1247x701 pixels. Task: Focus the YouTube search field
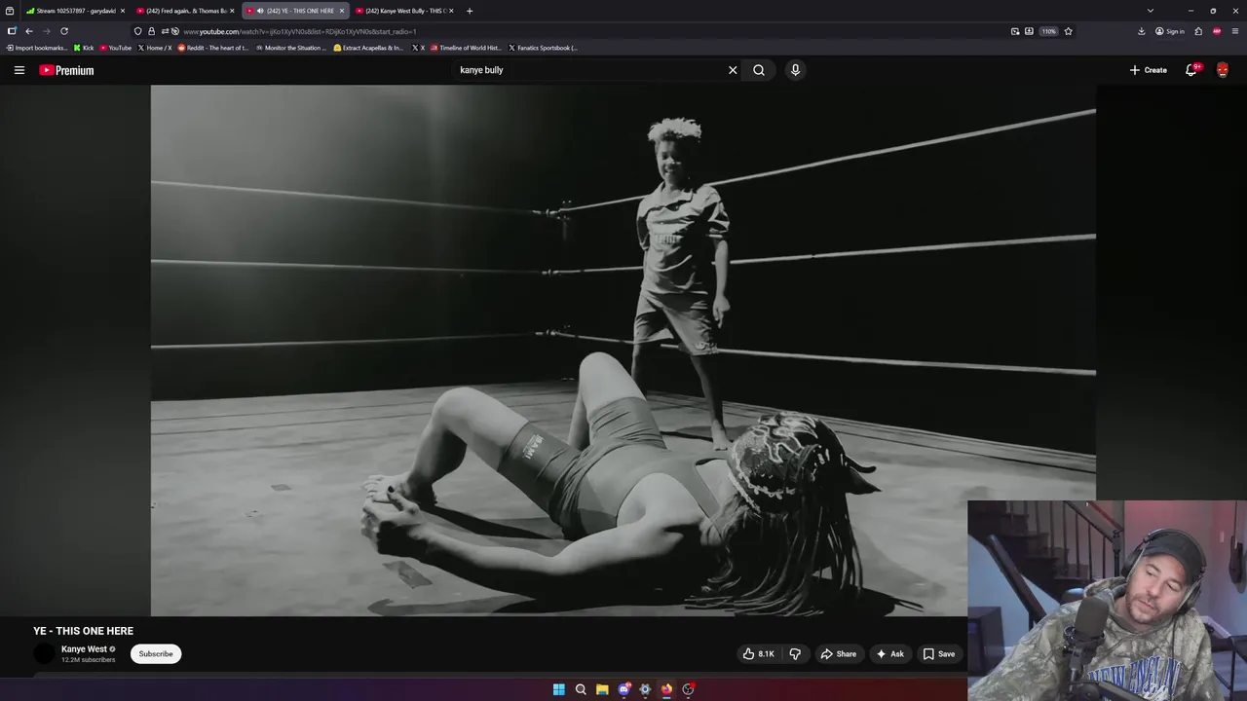point(589,70)
